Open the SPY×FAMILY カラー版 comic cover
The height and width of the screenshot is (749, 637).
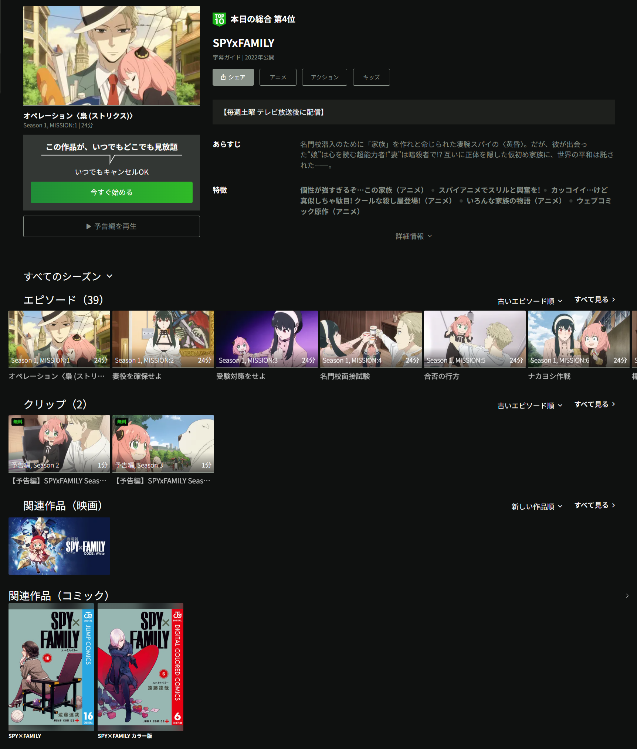pos(140,667)
